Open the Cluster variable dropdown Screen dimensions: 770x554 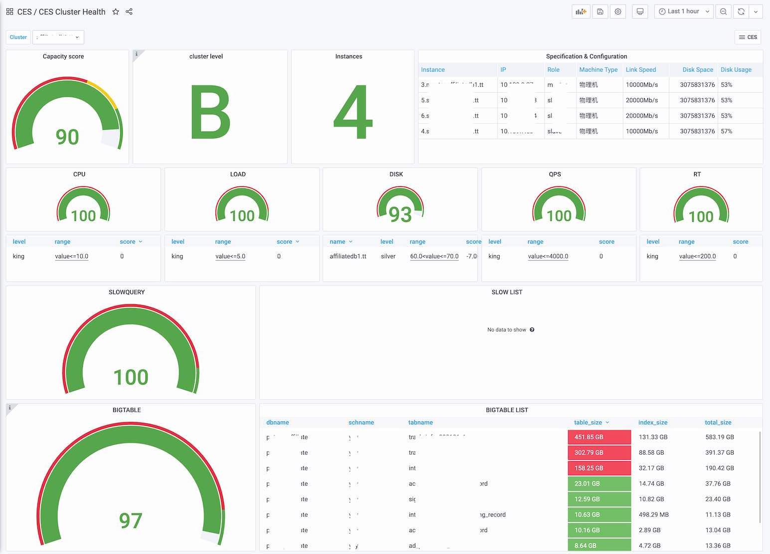pyautogui.click(x=58, y=37)
